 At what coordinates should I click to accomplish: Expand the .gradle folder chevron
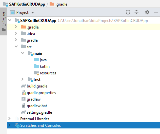(16, 27)
